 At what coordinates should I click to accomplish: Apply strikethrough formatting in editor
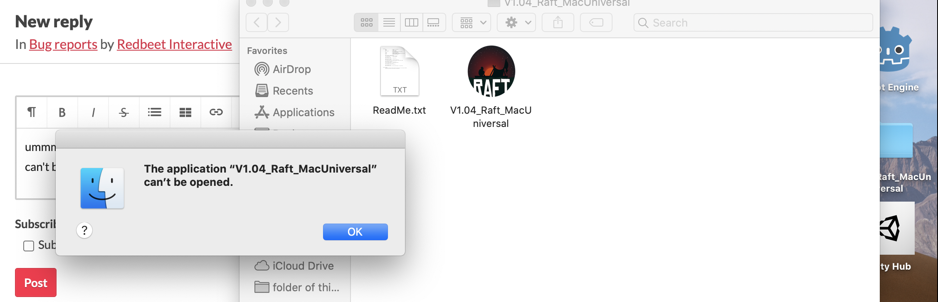coord(124,112)
